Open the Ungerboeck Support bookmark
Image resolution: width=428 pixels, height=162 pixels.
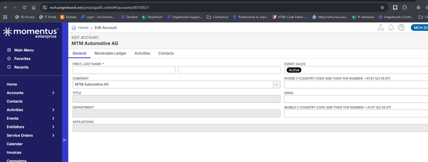pos(184,17)
